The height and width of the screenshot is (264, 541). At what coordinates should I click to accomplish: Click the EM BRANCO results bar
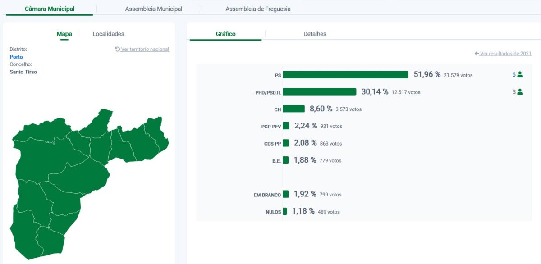click(x=286, y=194)
